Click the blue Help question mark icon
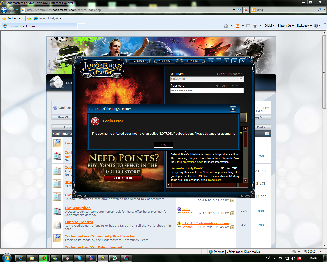Image resolution: width=327 pixels, height=262 pixels. (x=316, y=26)
